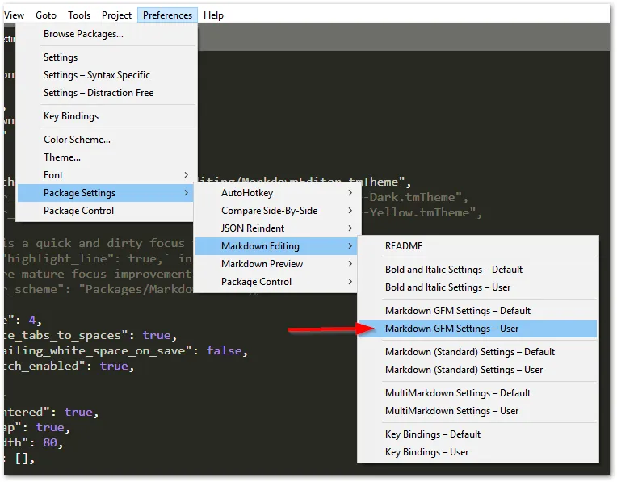The height and width of the screenshot is (482, 617).
Task: Click "ailing_white_space_on_save" key text
Action: pyautogui.click(x=94, y=350)
